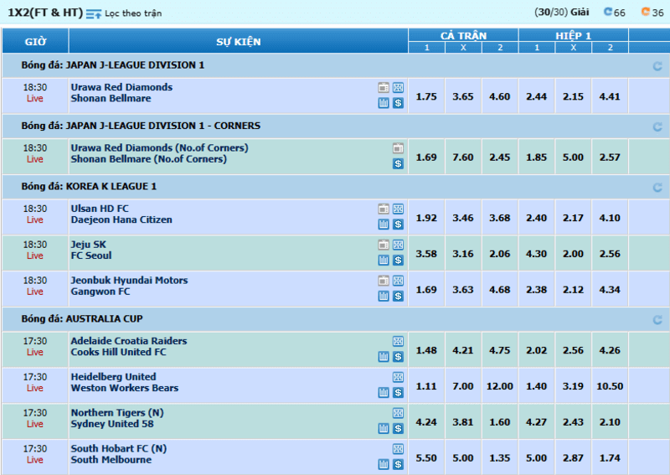This screenshot has width=670, height=475.
Task: Click dollar icon for Jeju SK vs FC Seoul
Action: [399, 260]
